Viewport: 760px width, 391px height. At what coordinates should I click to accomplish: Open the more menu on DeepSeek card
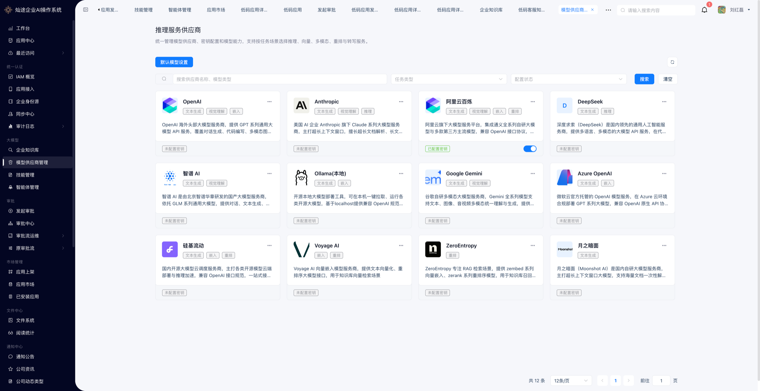(664, 102)
